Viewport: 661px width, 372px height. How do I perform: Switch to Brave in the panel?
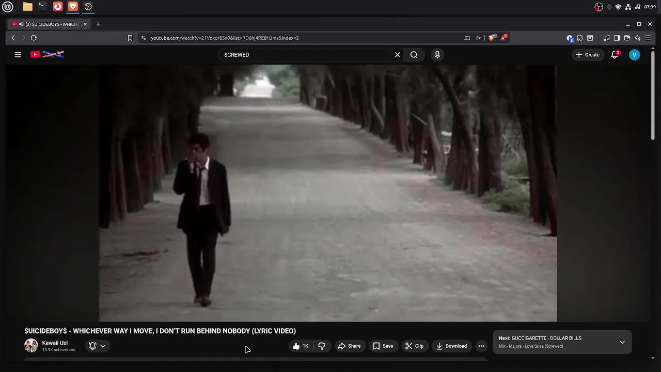point(73,7)
